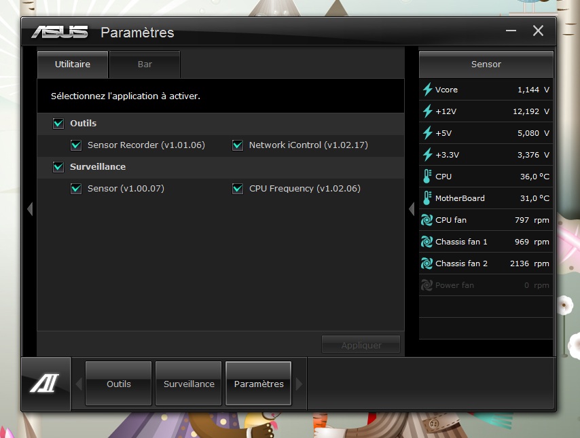Image resolution: width=580 pixels, height=438 pixels.
Task: Open the Surveillance menu button
Action: point(189,384)
